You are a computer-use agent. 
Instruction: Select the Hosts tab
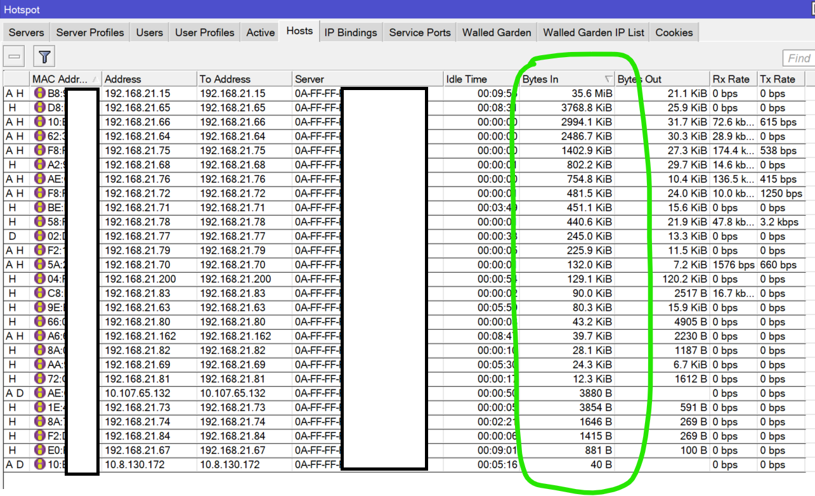tap(299, 31)
